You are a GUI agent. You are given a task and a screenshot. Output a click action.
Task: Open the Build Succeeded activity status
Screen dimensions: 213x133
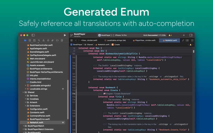(154, 35)
